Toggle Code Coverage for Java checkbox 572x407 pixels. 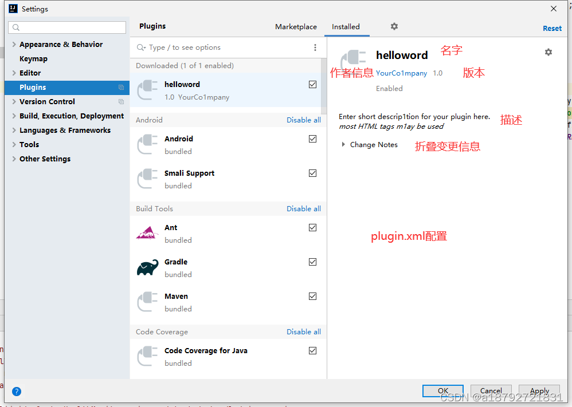pyautogui.click(x=312, y=350)
